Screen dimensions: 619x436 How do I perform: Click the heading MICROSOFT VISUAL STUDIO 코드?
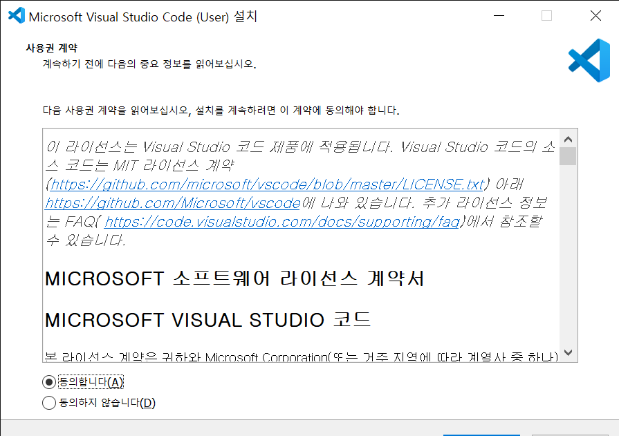click(x=208, y=320)
